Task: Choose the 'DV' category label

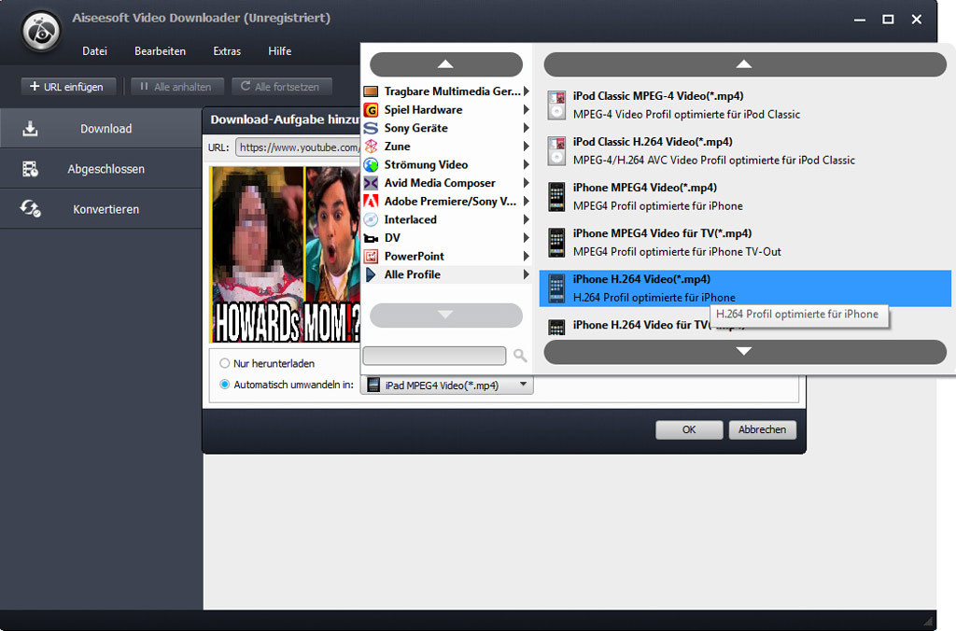Action: tap(392, 238)
